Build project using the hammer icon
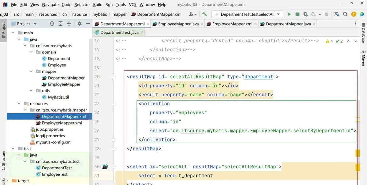The height and width of the screenshot is (185, 367). tap(204, 14)
